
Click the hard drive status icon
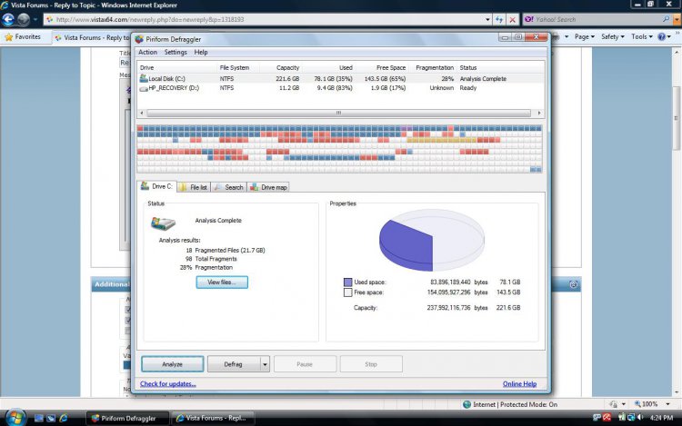pyautogui.click(x=163, y=223)
